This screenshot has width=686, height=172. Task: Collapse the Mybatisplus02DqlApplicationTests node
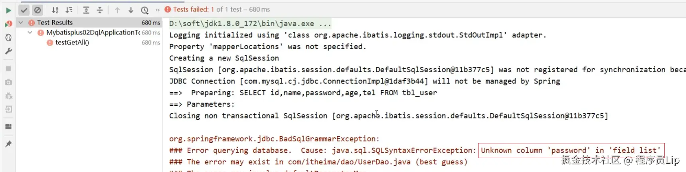pyautogui.click(x=30, y=33)
